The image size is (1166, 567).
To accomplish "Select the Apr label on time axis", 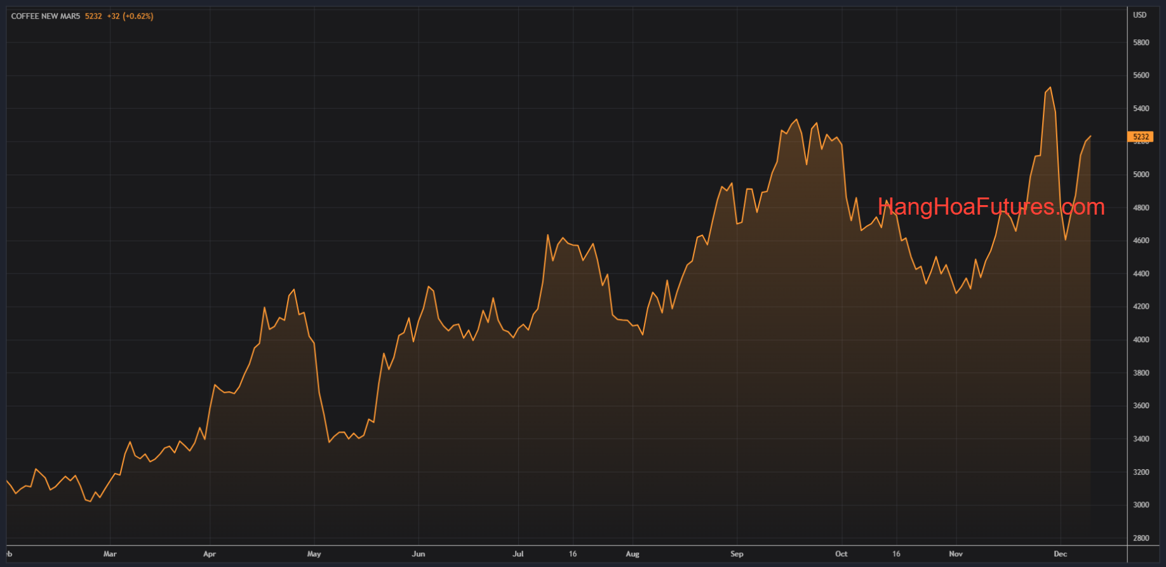I will [210, 554].
